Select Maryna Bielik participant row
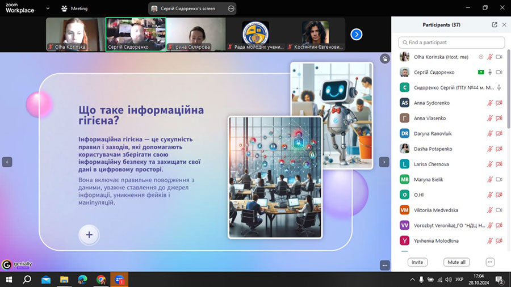Screen dimensions: 511x287 (451, 179)
